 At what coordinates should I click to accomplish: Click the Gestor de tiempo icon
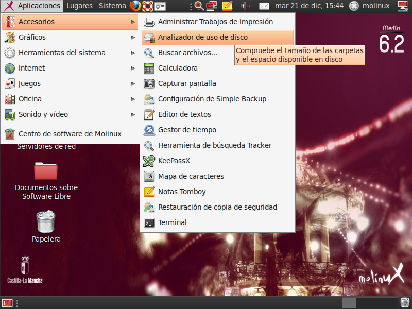coord(149,130)
